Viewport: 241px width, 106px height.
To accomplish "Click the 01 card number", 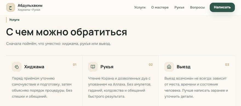I will click(x=74, y=65).
